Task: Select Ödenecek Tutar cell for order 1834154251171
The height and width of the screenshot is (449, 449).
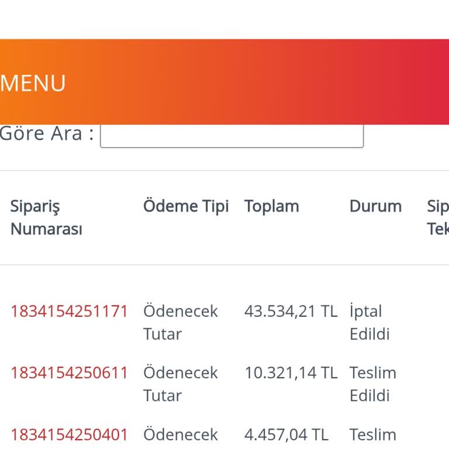Action: (181, 323)
